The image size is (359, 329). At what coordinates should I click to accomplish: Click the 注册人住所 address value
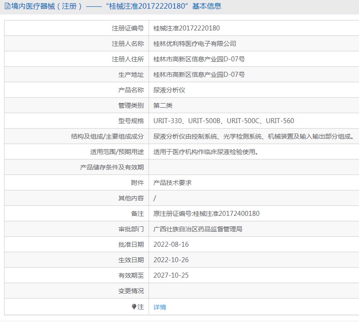click(199, 59)
